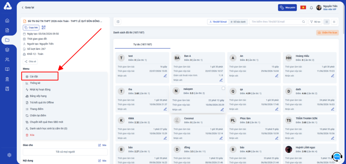Select Số báo danh search mode

tap(238, 22)
